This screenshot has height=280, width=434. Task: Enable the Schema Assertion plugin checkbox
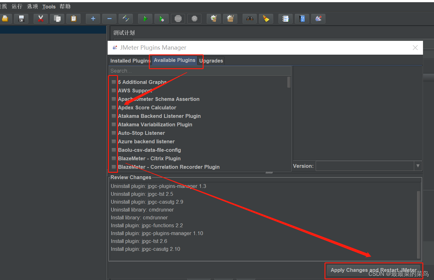114,99
